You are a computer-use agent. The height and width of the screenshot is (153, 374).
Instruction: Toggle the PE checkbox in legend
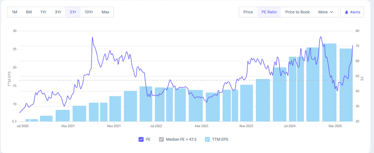[x=141, y=140]
